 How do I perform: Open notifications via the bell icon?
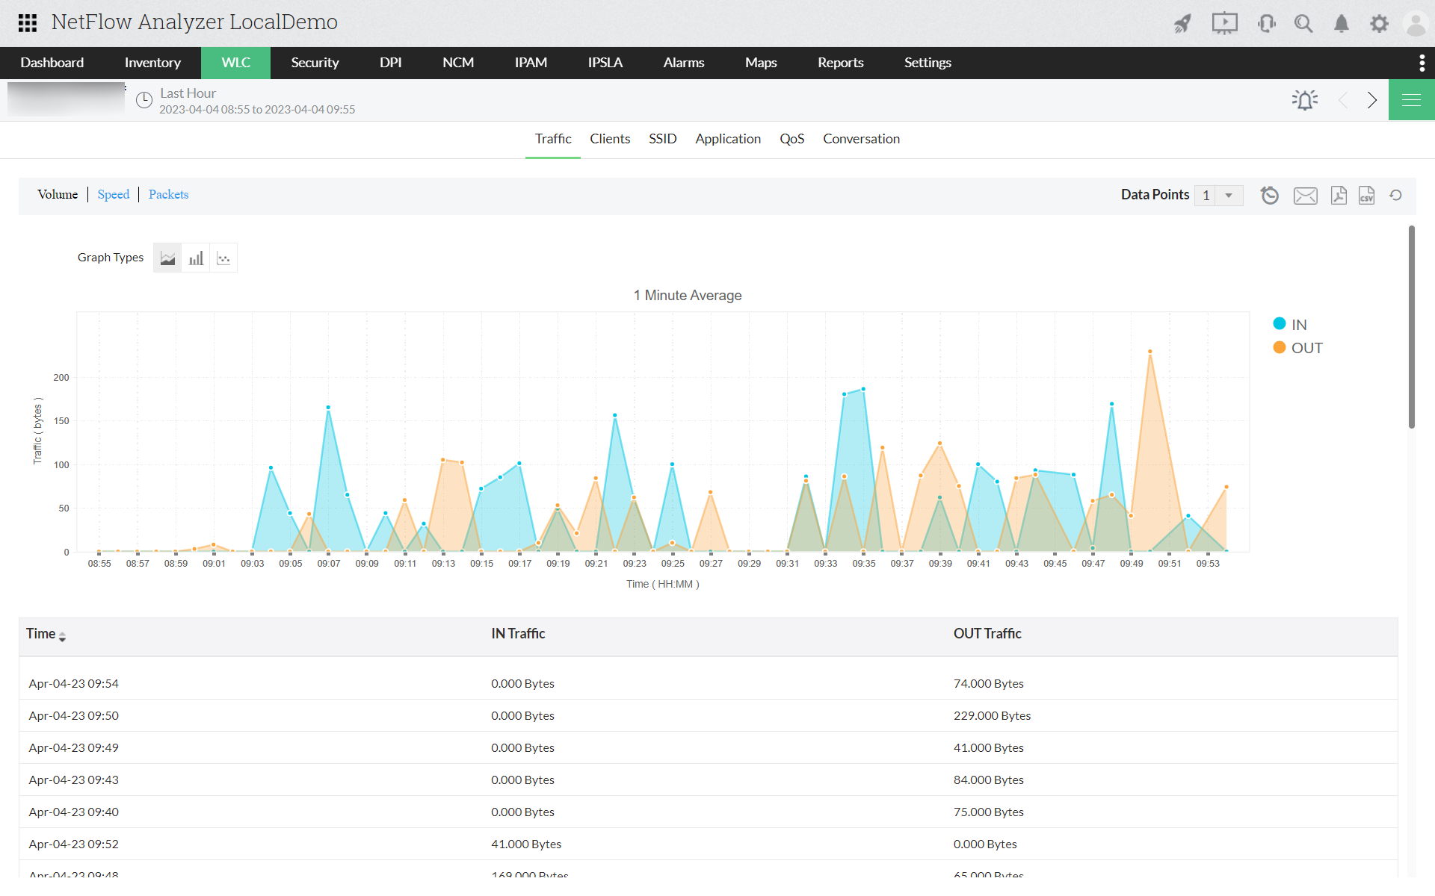1341,23
